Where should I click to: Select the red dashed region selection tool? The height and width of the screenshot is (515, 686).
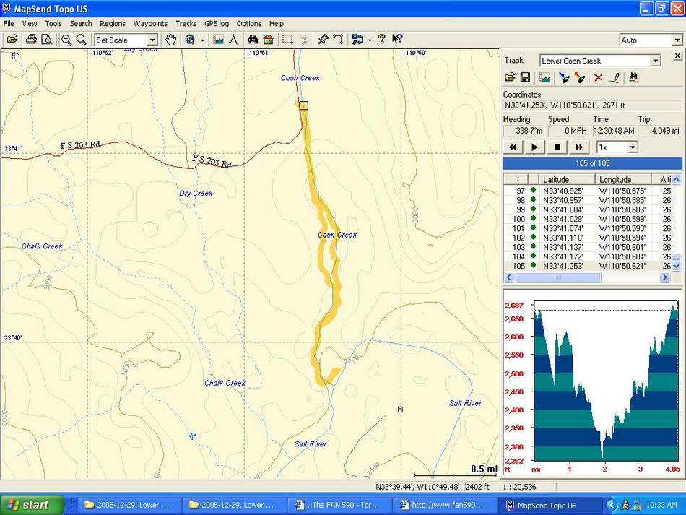tap(287, 40)
